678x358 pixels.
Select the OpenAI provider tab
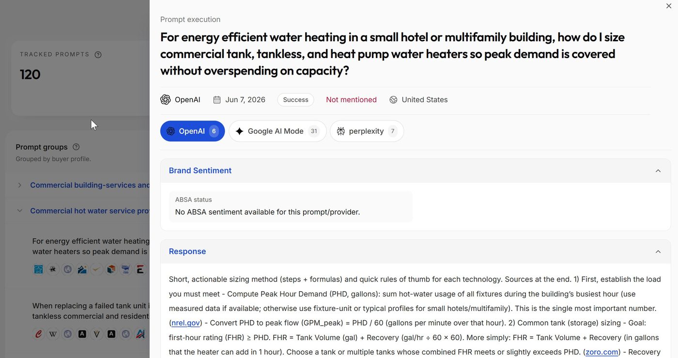click(192, 131)
